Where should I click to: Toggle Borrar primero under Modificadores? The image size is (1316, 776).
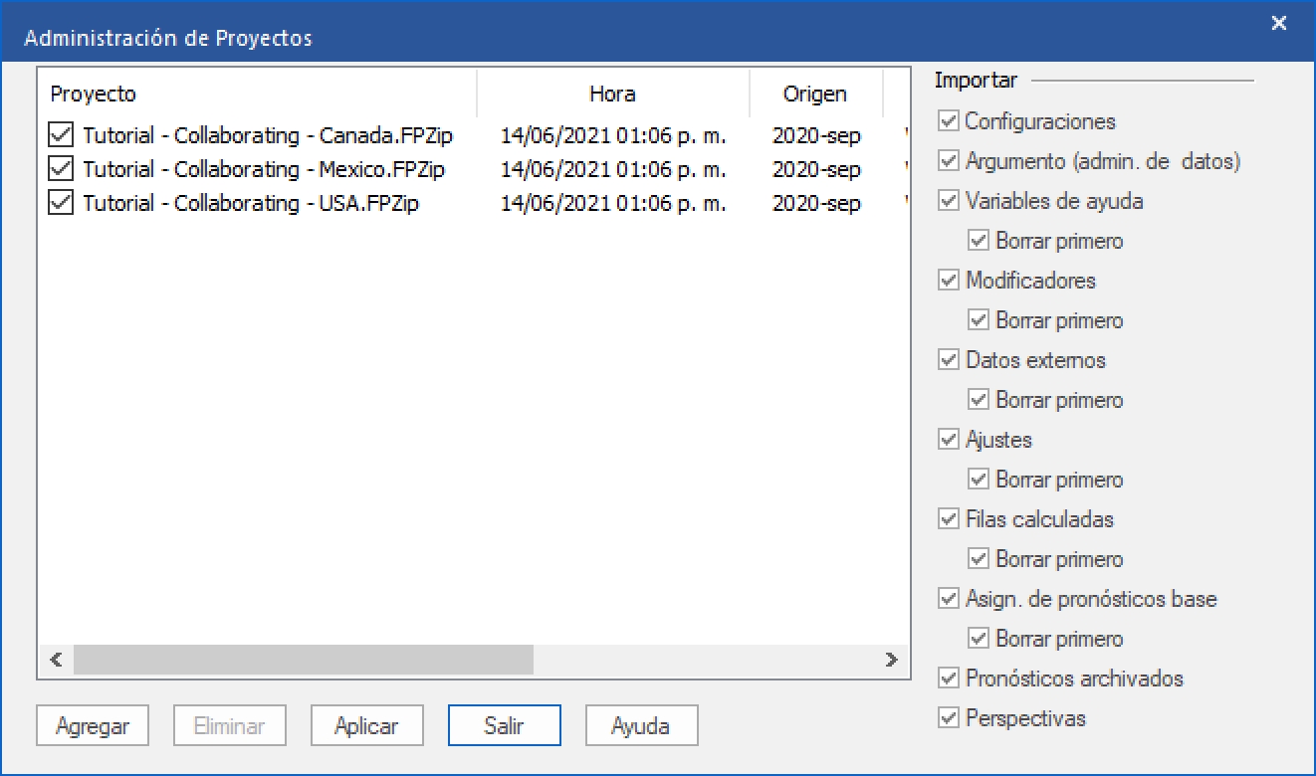(980, 320)
